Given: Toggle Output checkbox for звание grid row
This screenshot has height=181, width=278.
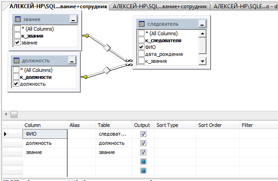Looking at the screenshot, I should pyautogui.click(x=143, y=152).
